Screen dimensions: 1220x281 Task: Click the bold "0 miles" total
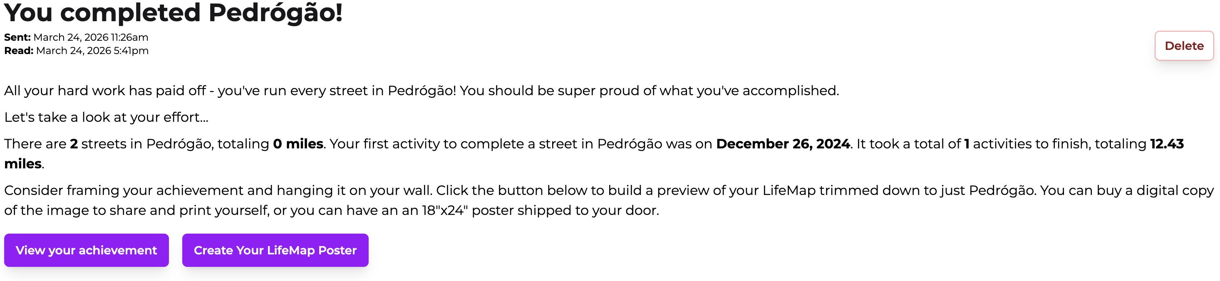pos(298,144)
